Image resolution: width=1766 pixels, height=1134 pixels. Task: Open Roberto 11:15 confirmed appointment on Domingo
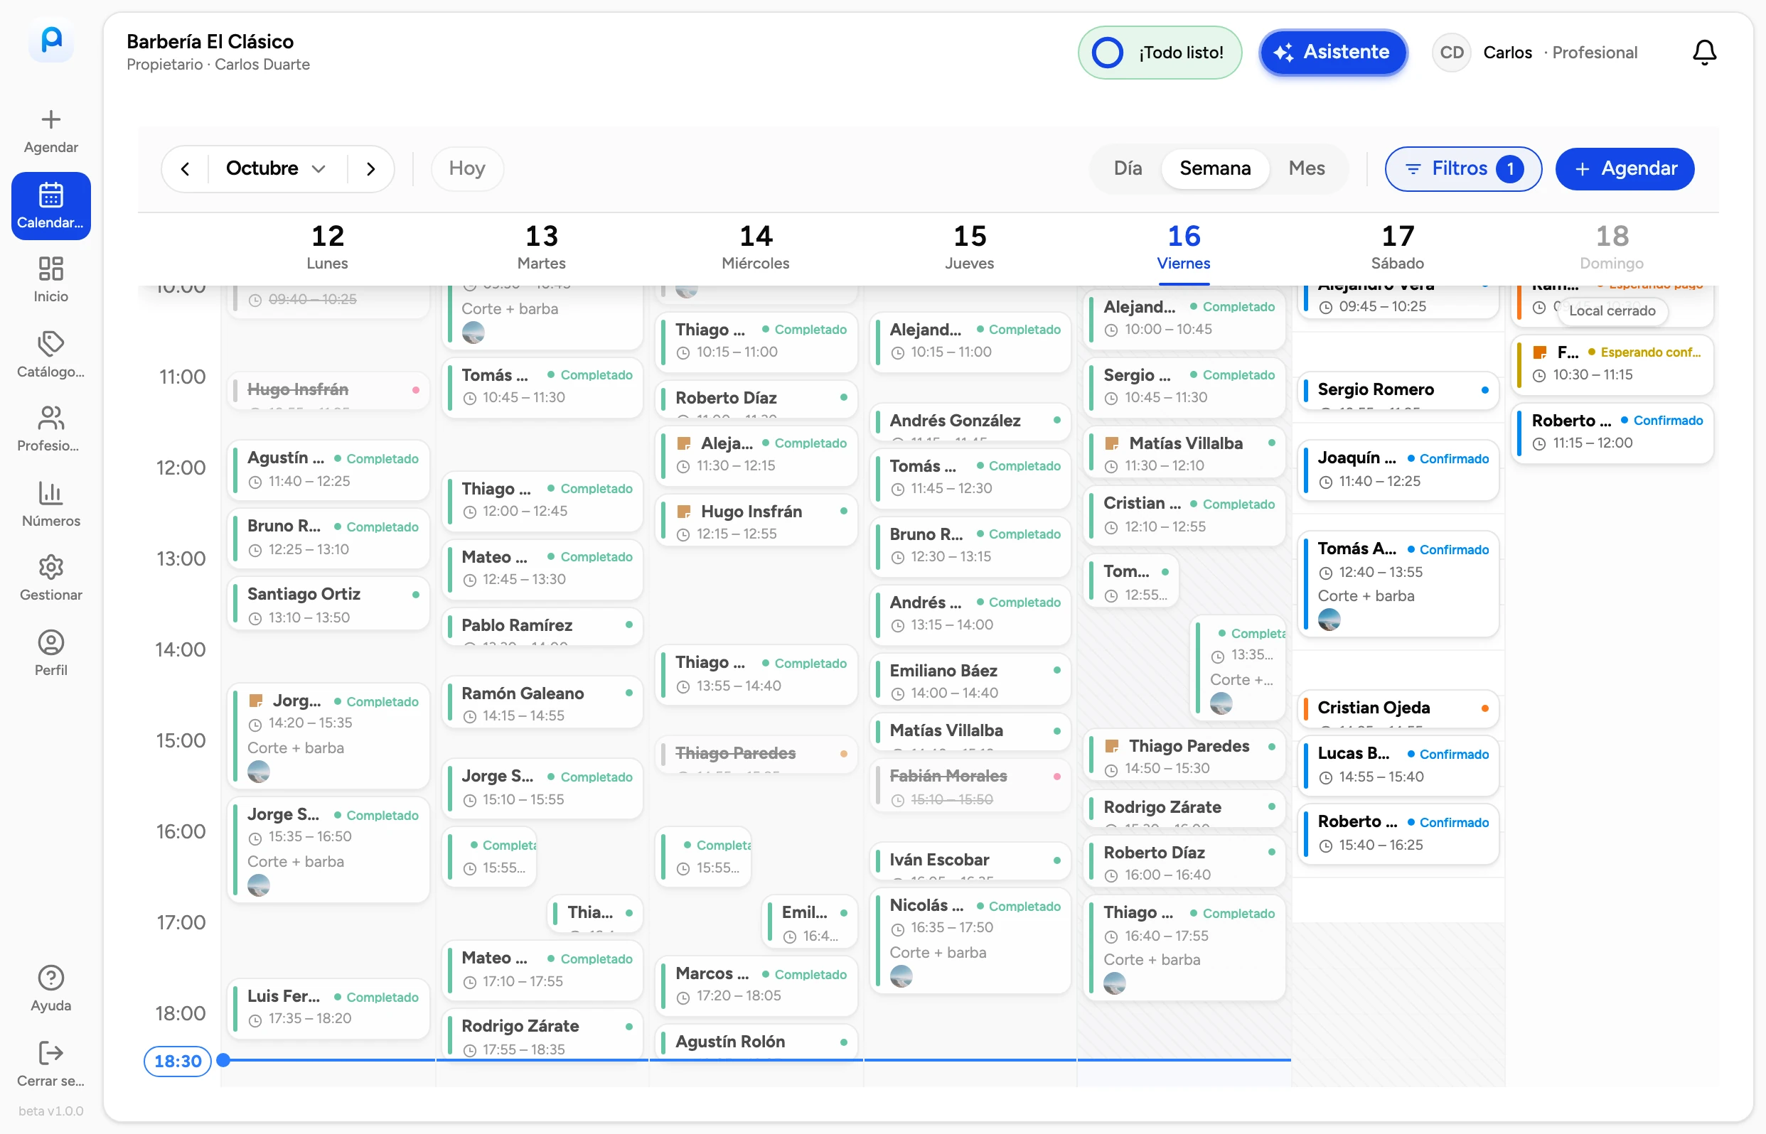coord(1612,432)
